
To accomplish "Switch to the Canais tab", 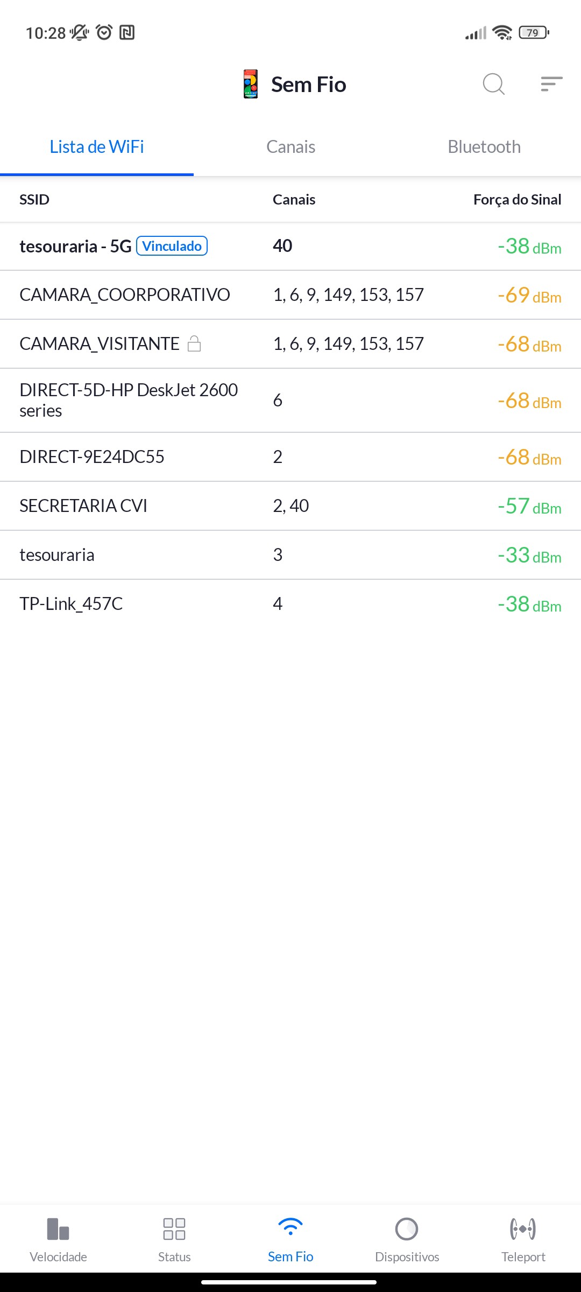I will (290, 147).
